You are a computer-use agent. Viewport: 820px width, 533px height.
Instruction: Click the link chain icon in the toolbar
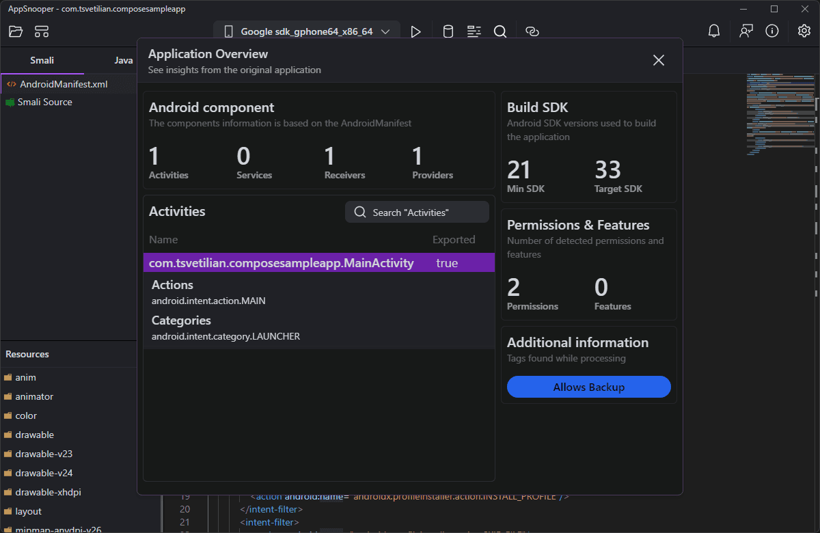point(532,31)
